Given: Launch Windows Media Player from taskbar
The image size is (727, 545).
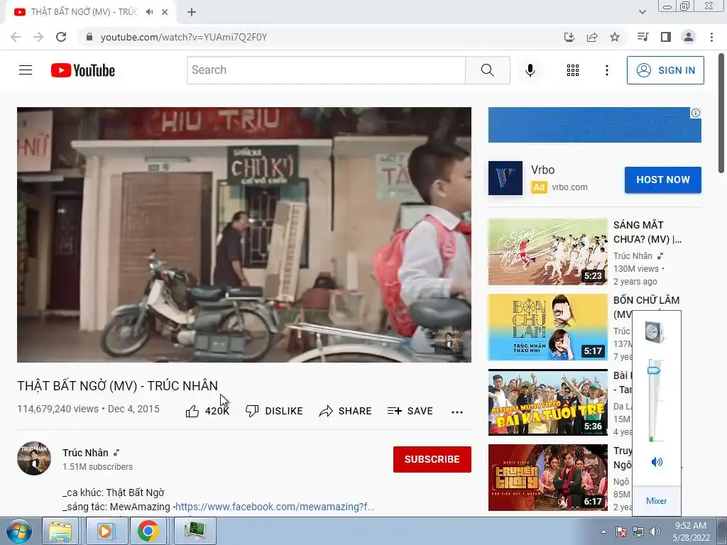Looking at the screenshot, I should point(106,531).
